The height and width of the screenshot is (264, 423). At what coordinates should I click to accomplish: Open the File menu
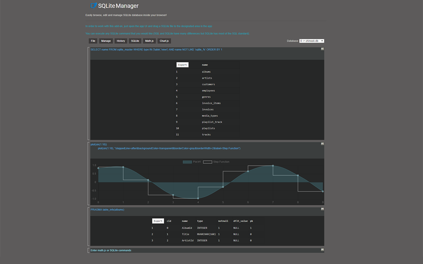[x=93, y=41]
